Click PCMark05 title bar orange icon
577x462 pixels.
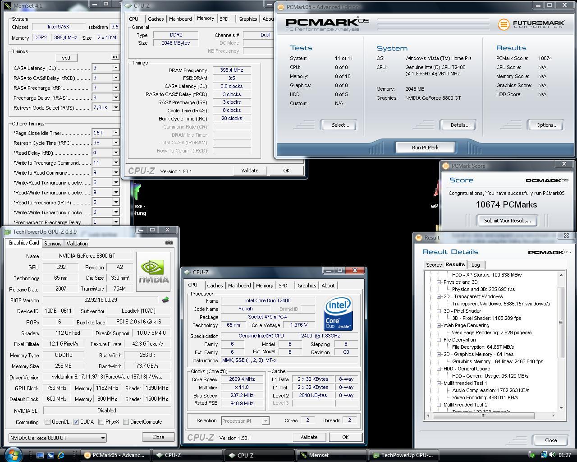tap(281, 7)
